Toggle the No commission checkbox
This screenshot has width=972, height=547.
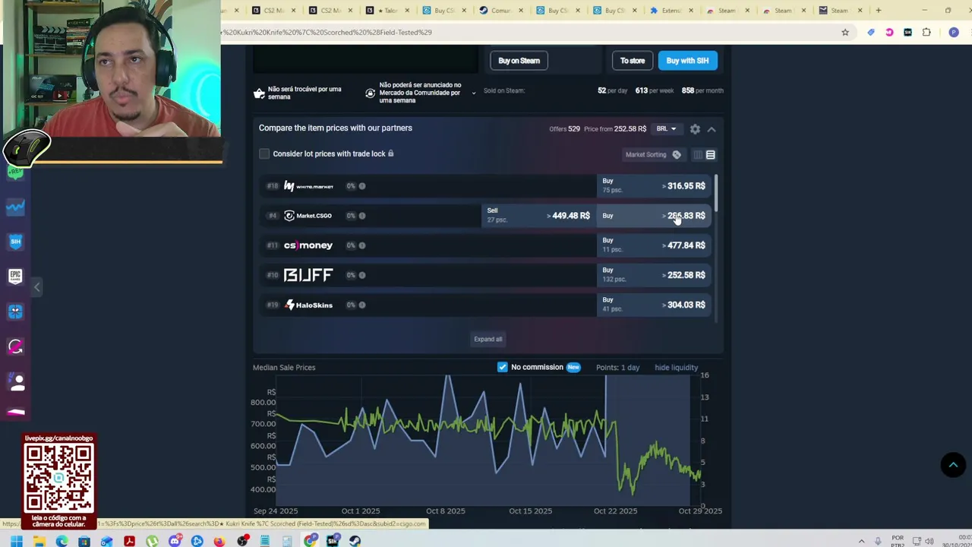(x=502, y=367)
